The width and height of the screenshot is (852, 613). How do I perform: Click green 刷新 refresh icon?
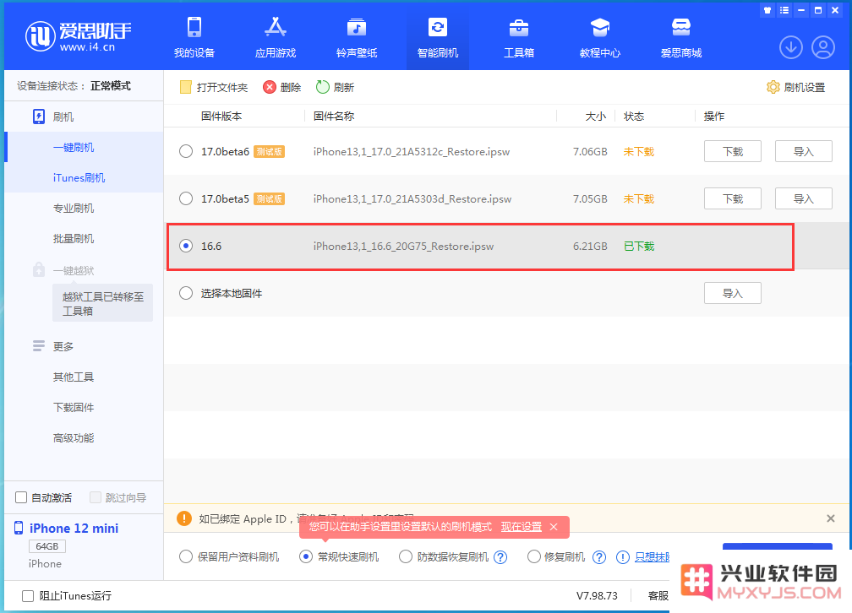[323, 87]
